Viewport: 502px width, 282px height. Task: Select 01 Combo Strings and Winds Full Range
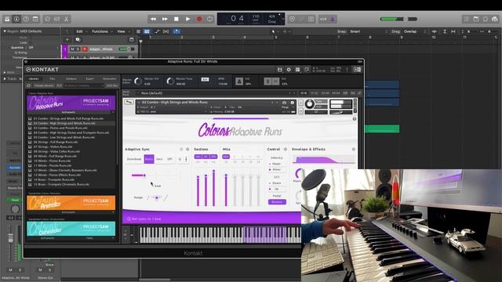[68, 118]
